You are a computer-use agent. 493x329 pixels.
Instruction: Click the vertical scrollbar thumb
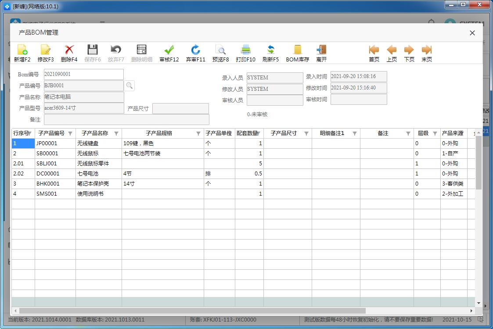[x=479, y=163]
